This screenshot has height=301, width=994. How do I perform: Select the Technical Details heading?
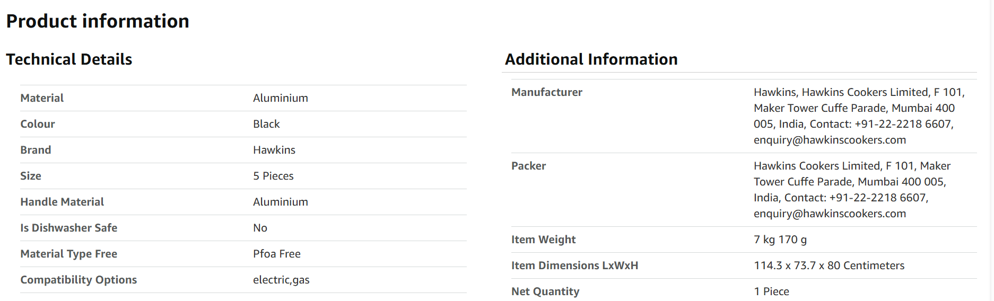coord(69,59)
